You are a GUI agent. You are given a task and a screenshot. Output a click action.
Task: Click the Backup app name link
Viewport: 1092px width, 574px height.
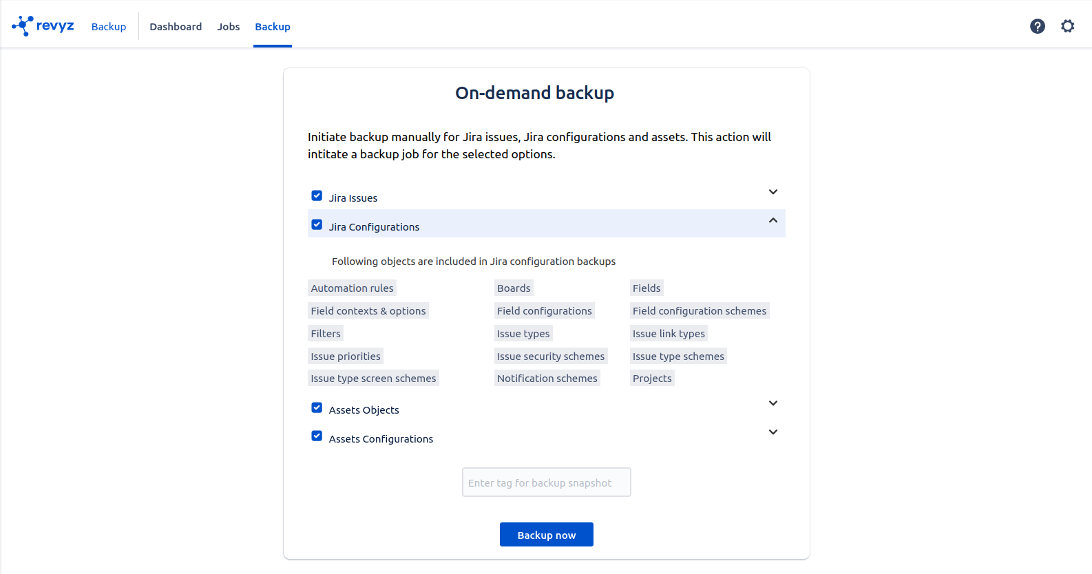[x=109, y=27]
